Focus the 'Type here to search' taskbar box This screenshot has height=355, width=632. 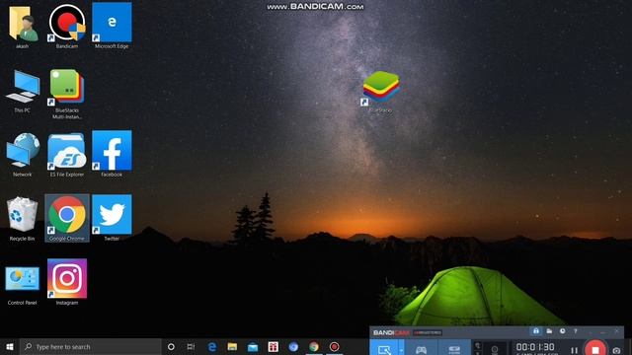90,346
